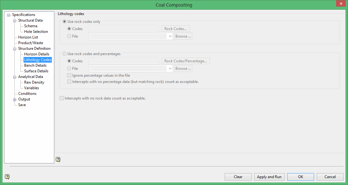Click the help icon below the options panel

(58, 159)
